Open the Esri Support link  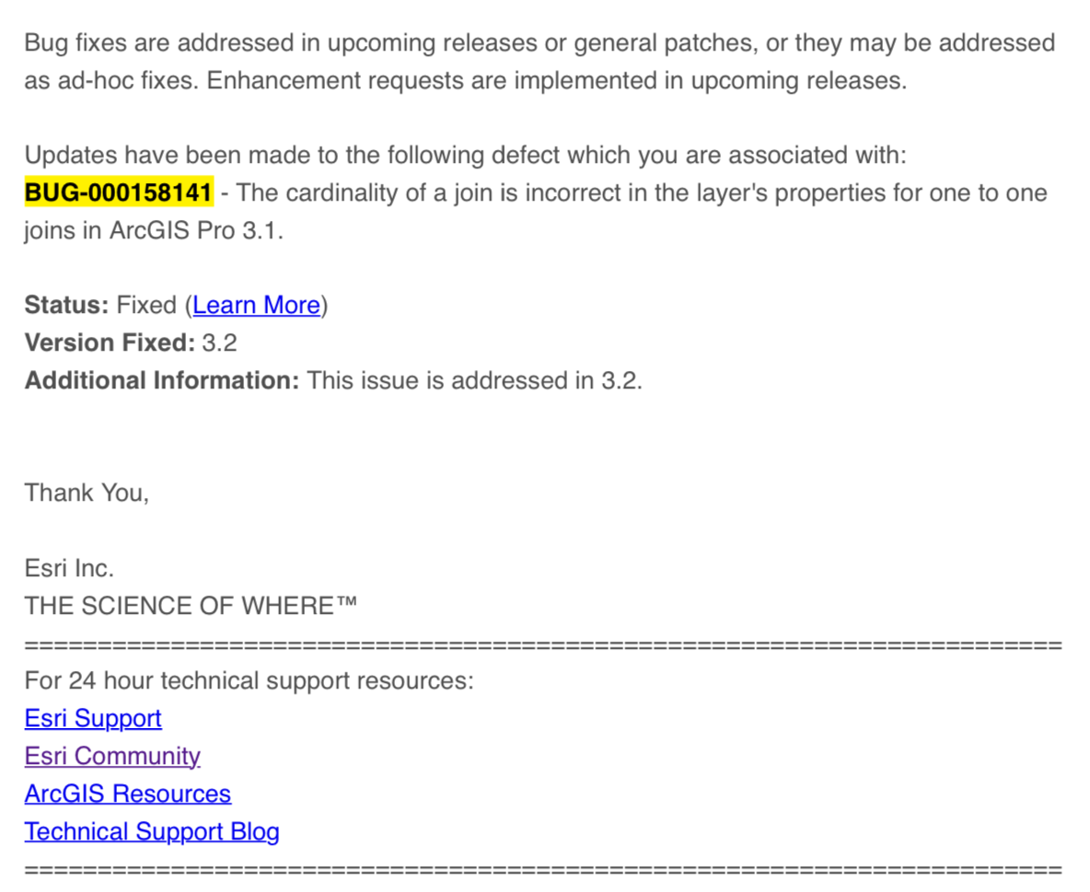click(93, 719)
